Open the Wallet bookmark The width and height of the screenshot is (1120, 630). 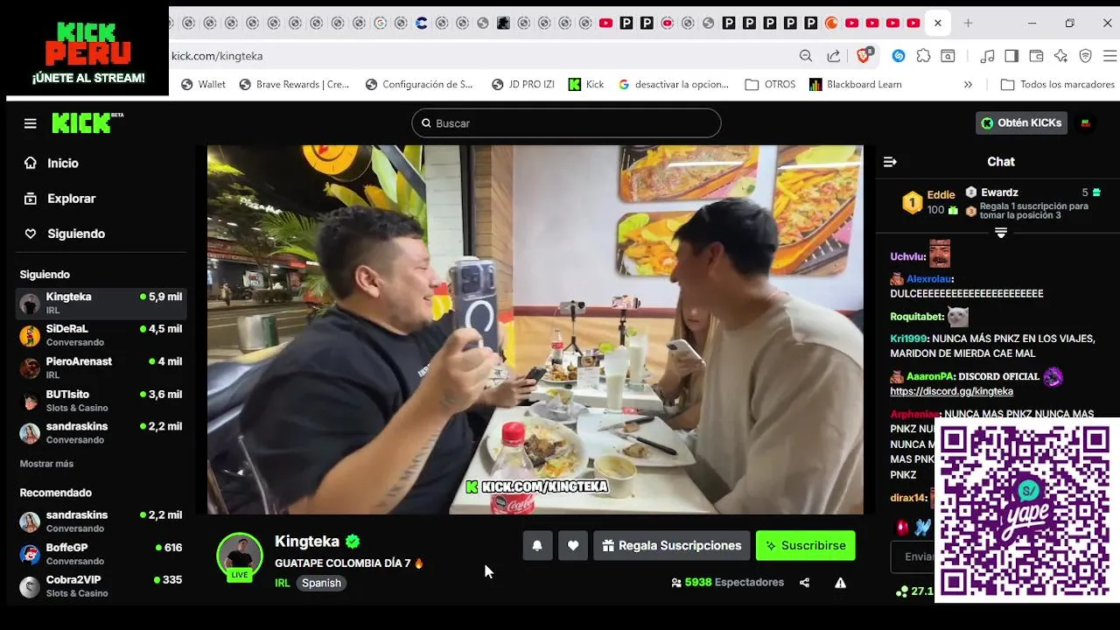[x=203, y=85]
